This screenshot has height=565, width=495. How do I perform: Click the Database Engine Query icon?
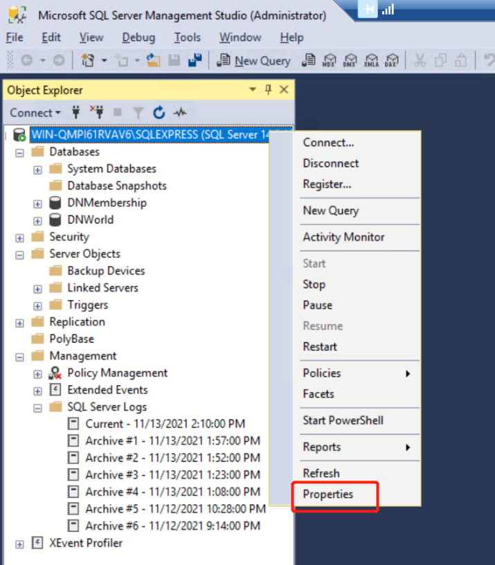pos(308,60)
